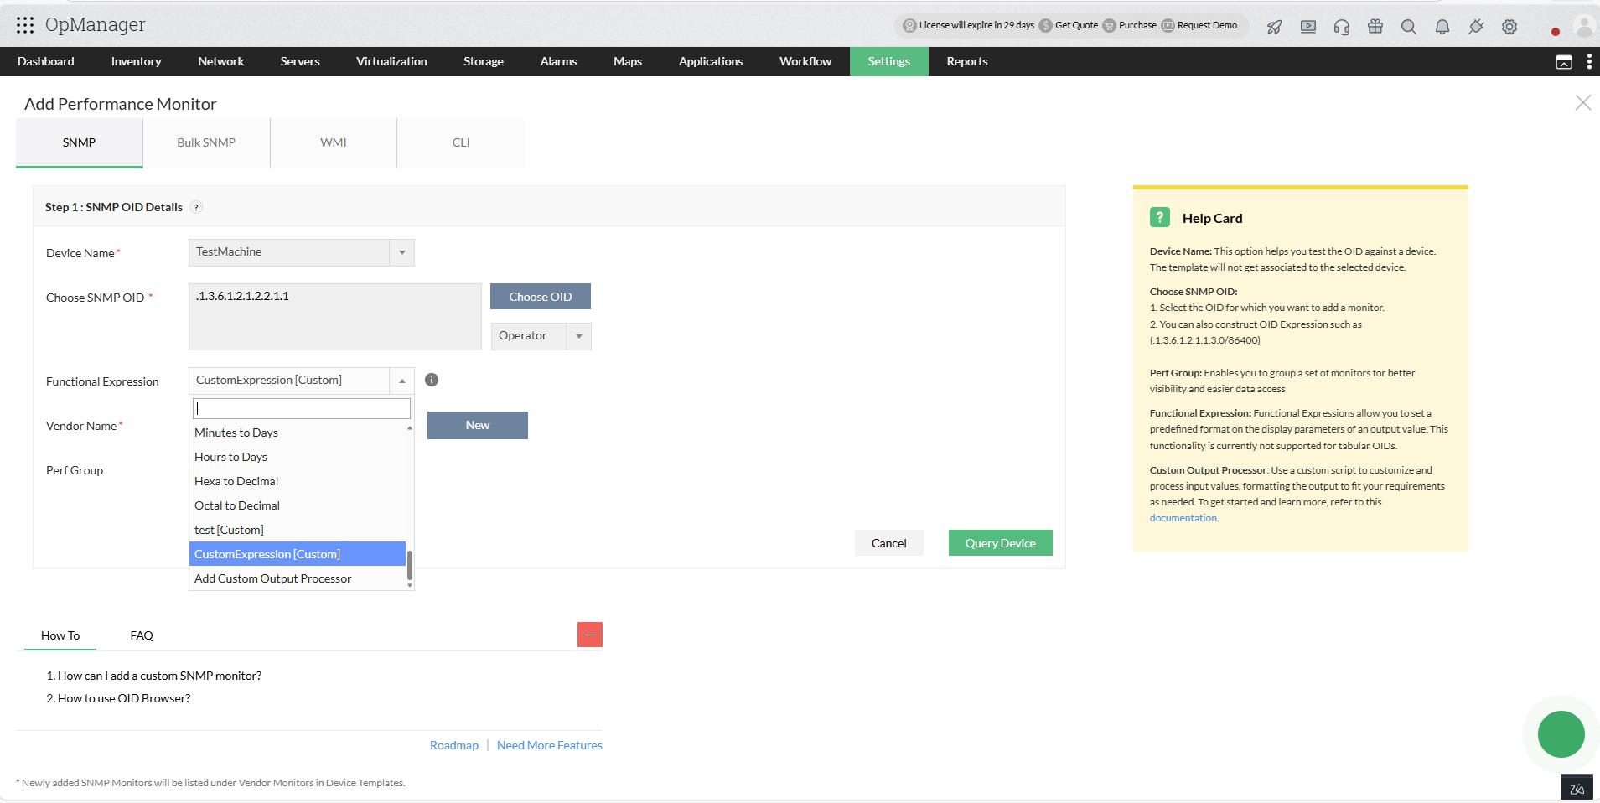Click Need More Features link
This screenshot has width=1600, height=803.
[550, 745]
